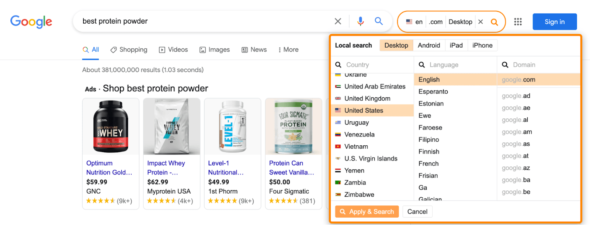
Task: Choose French in the language list
Action: click(428, 164)
